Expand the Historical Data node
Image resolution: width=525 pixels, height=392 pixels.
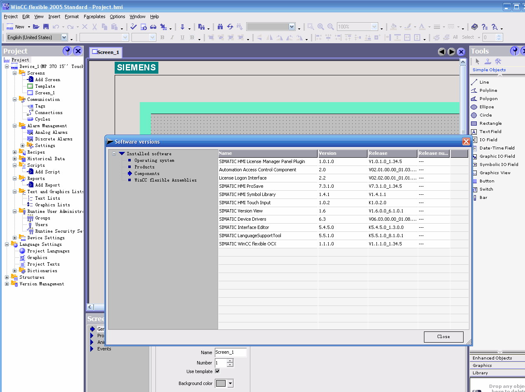(x=14, y=159)
